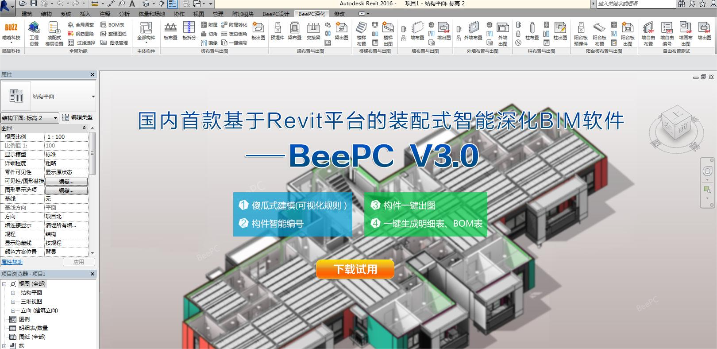Click the 属性帮助 link
Viewport: 717px width, 349px height.
pos(12,262)
